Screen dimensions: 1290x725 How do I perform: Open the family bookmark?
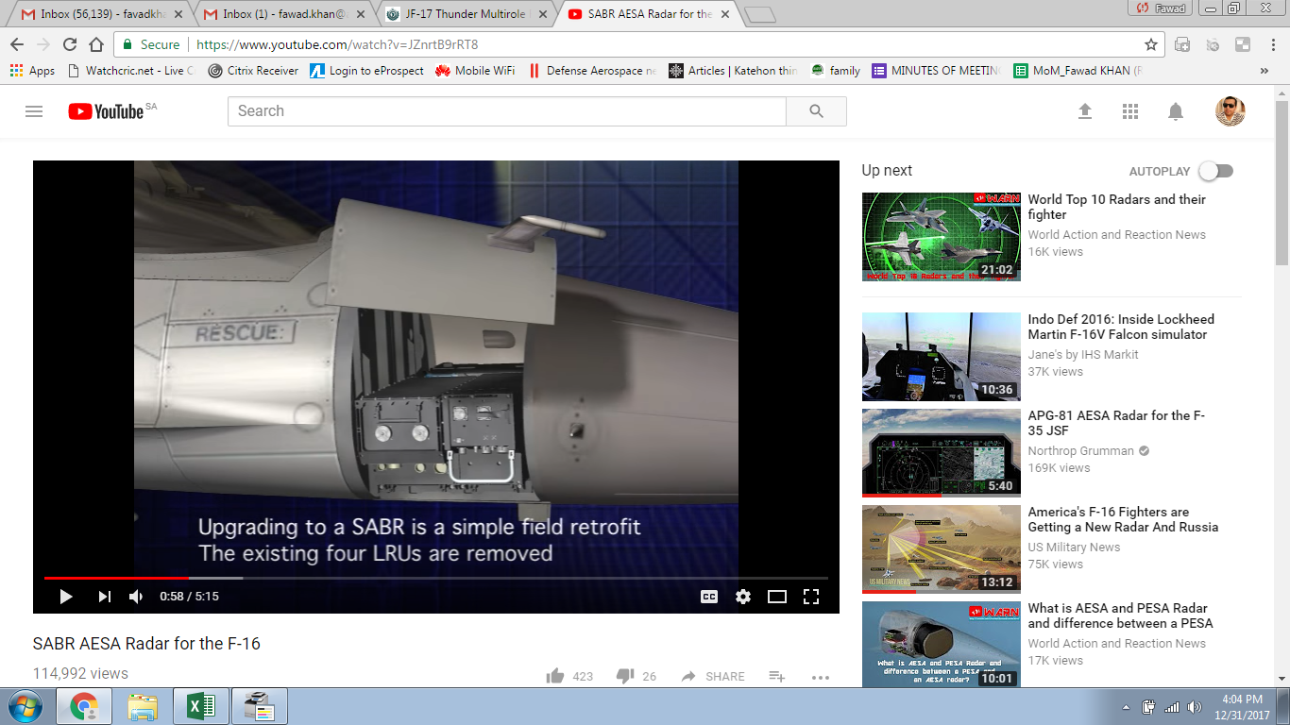point(835,71)
